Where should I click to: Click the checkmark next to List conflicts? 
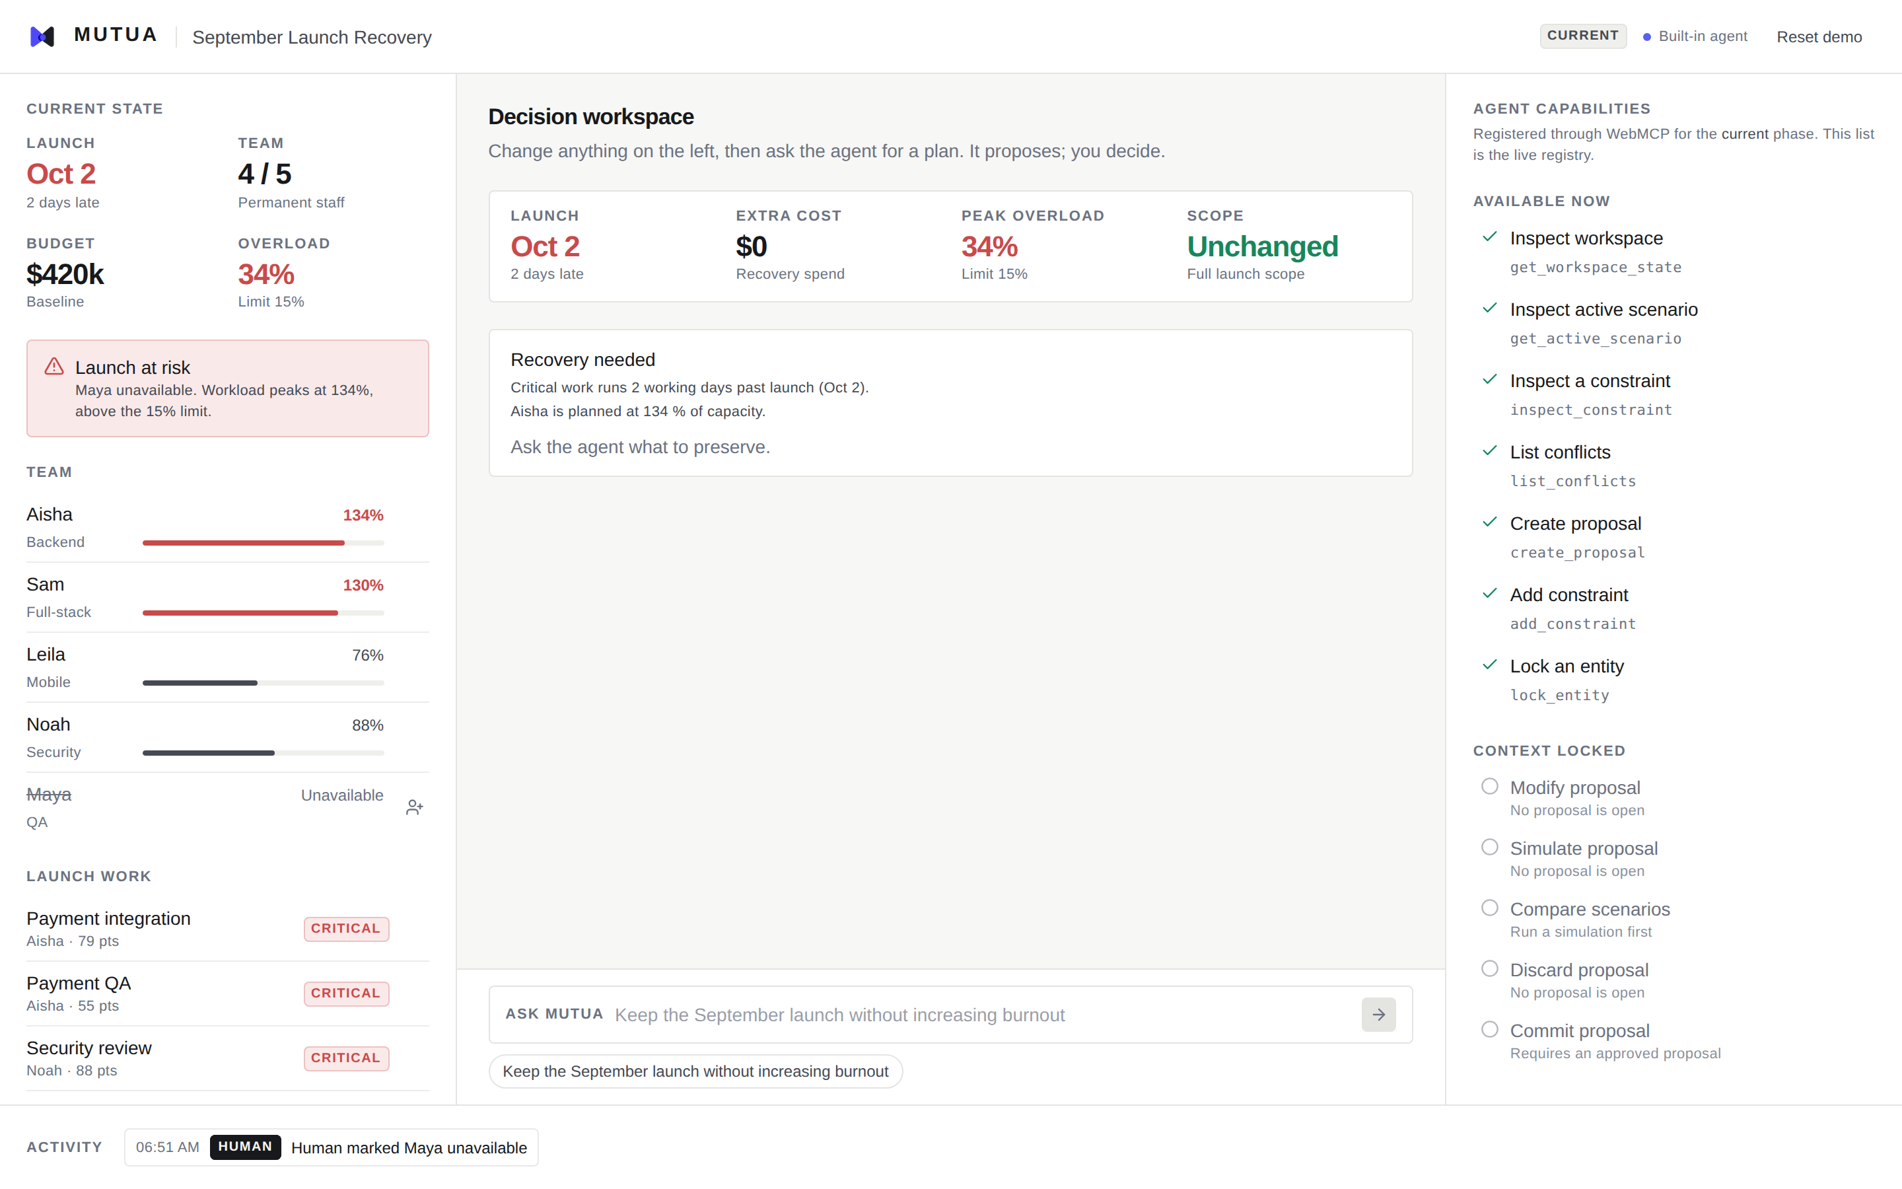click(x=1489, y=450)
